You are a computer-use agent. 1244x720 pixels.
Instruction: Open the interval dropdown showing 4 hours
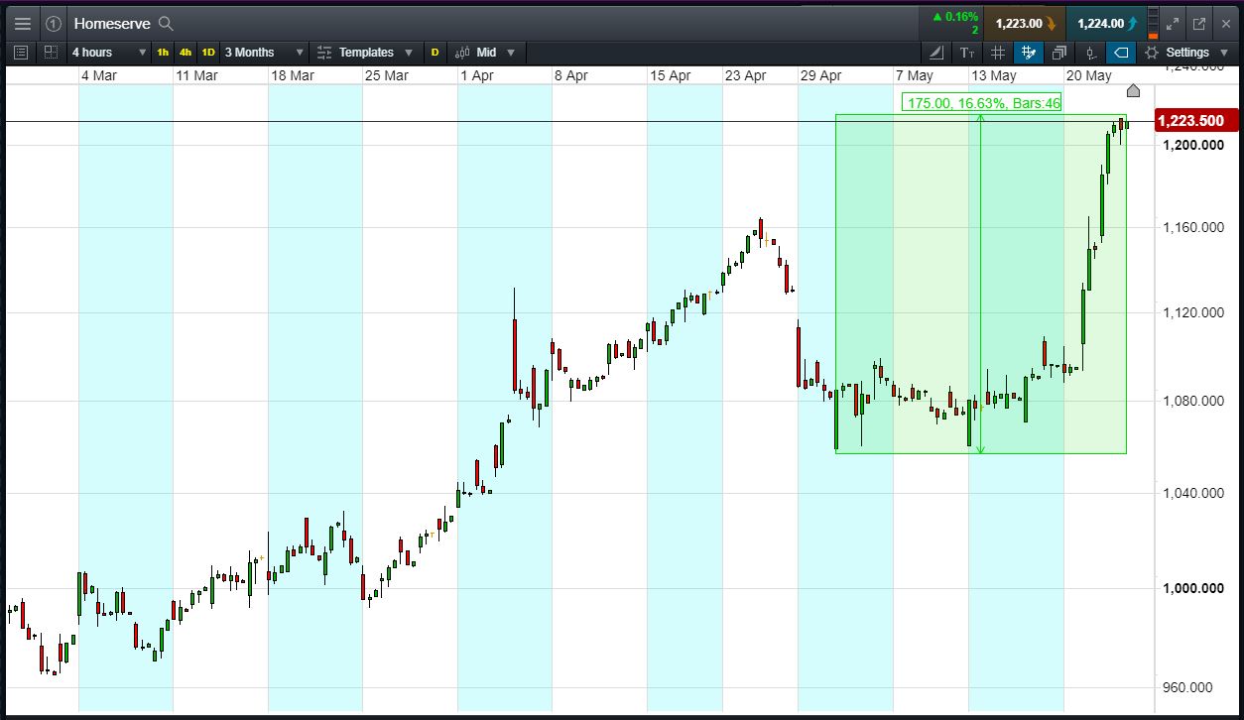click(x=109, y=53)
